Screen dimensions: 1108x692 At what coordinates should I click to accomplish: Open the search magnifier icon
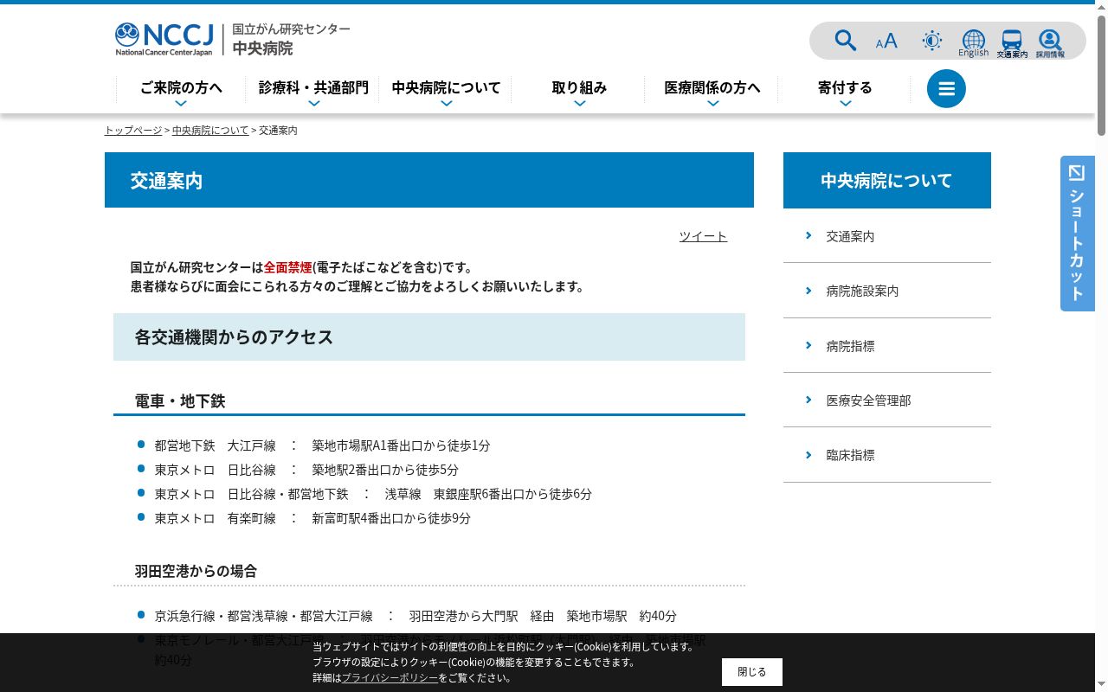845,41
